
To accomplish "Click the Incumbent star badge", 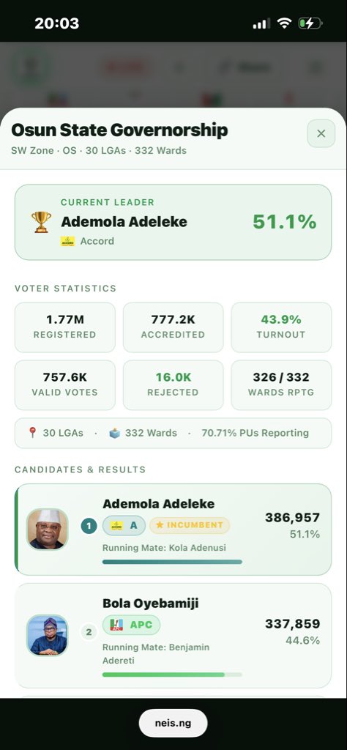I will point(190,525).
